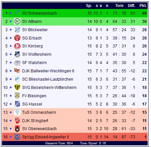This screenshot has height=147, width=151.
Task: Click the blue dot next to rank 1
Action: 11,13
